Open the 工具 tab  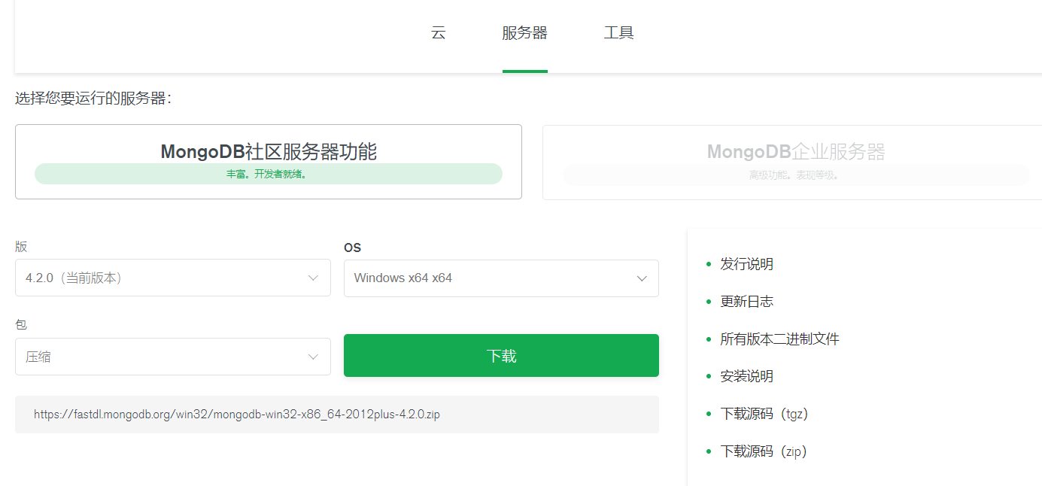(x=619, y=33)
